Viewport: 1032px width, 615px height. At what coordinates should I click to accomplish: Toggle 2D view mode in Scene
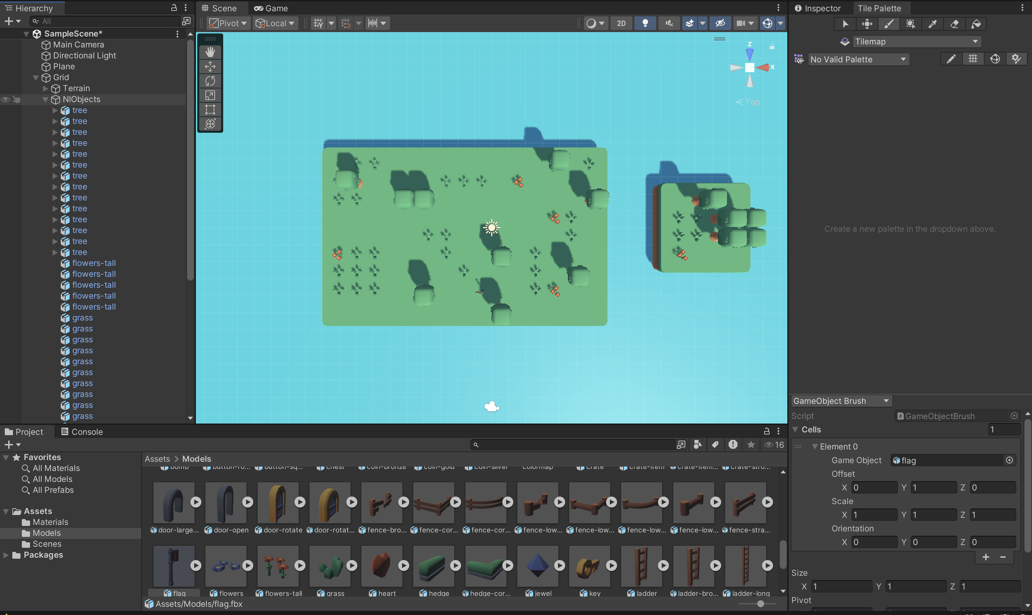pos(621,23)
